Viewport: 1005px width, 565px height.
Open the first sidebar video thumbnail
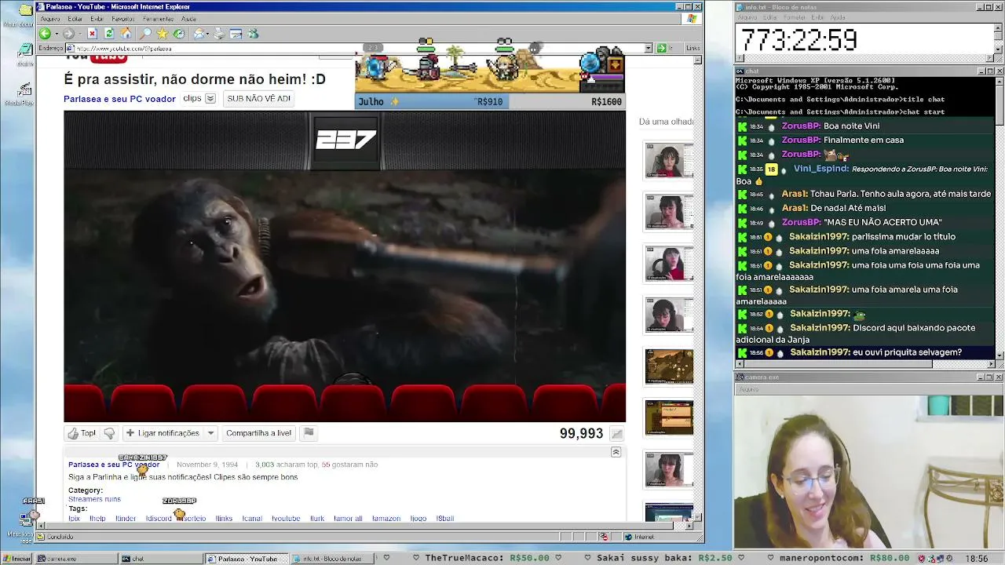[x=669, y=161]
